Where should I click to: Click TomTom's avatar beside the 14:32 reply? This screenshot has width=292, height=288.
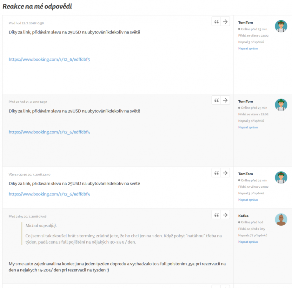point(281,105)
